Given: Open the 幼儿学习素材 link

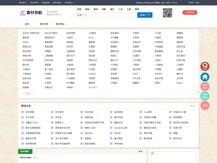Looking at the screenshot, I should click(51, 33).
